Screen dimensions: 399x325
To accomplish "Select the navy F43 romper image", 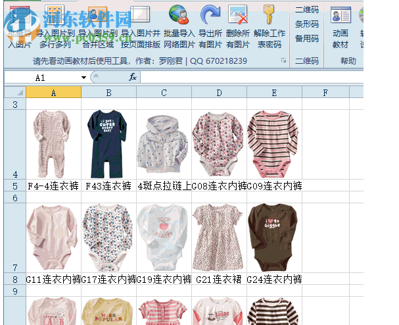I will coord(107,144).
